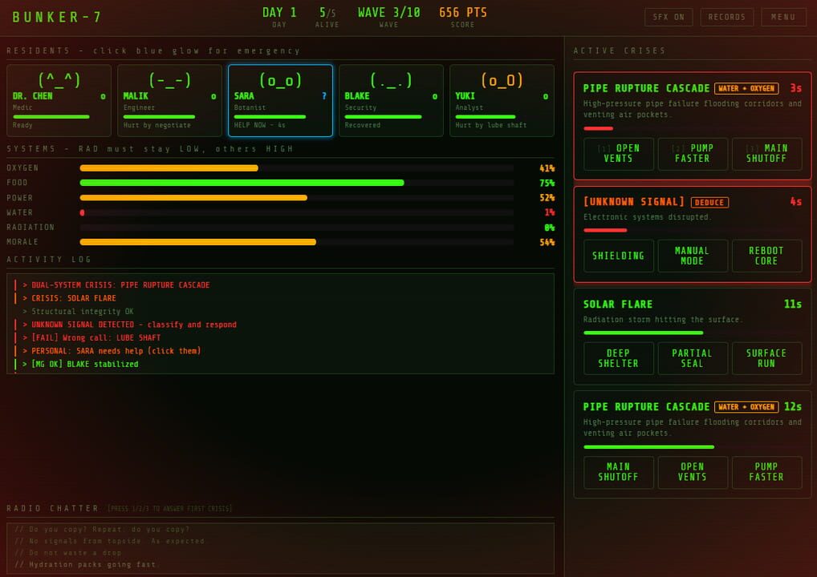Click inside the radio chatter log
Image resolution: width=817 pixels, height=577 pixels.
pyautogui.click(x=281, y=549)
